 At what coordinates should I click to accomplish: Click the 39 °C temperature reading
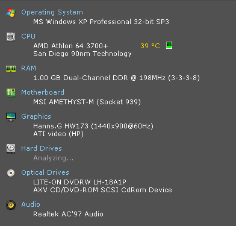150,46
